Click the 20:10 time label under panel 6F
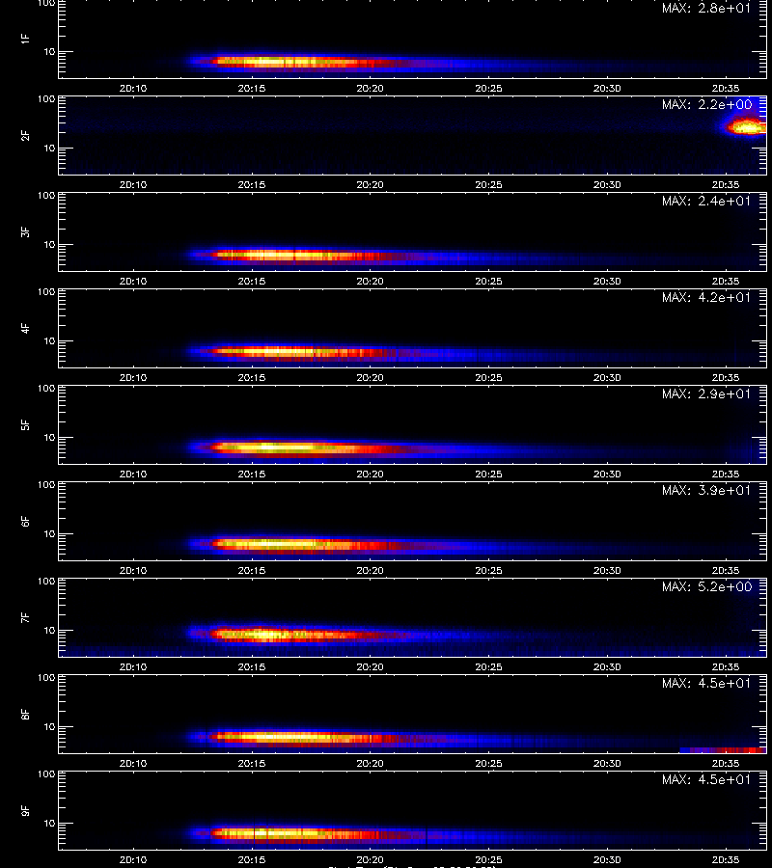 [x=133, y=570]
